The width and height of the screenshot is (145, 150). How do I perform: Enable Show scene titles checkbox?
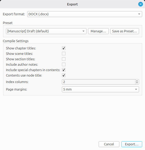click(64, 54)
